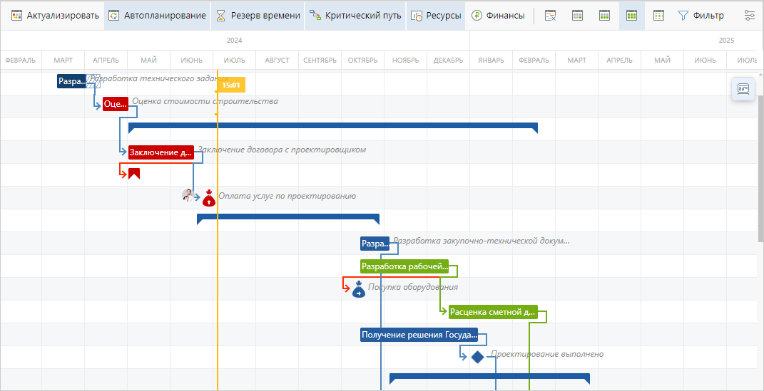Image resolution: width=764 pixels, height=391 pixels.
Task: Select the red Заключение д... task bar
Action: coord(161,152)
